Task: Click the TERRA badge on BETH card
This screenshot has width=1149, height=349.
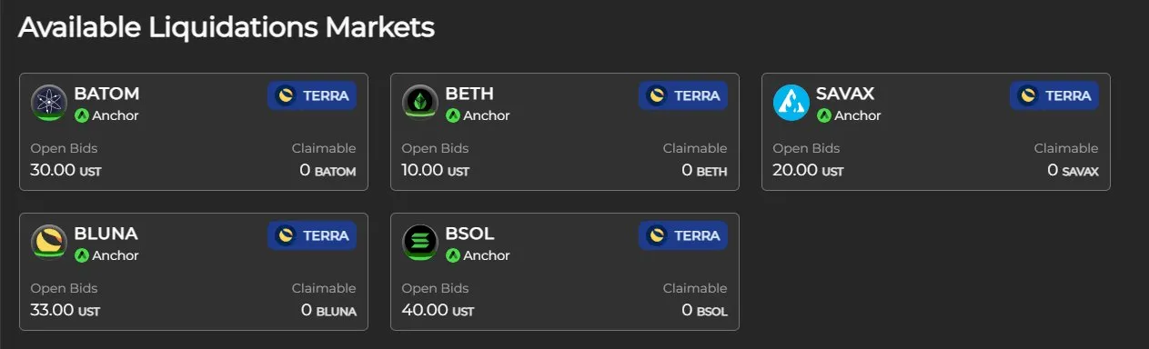Action: pos(683,95)
